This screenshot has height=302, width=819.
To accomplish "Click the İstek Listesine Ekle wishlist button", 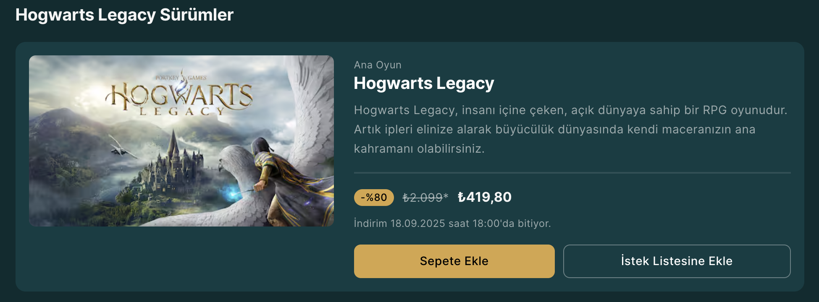I will (677, 261).
